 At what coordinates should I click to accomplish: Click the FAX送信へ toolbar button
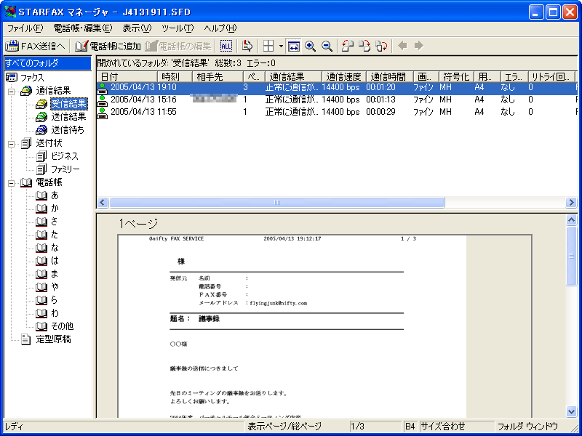point(36,46)
